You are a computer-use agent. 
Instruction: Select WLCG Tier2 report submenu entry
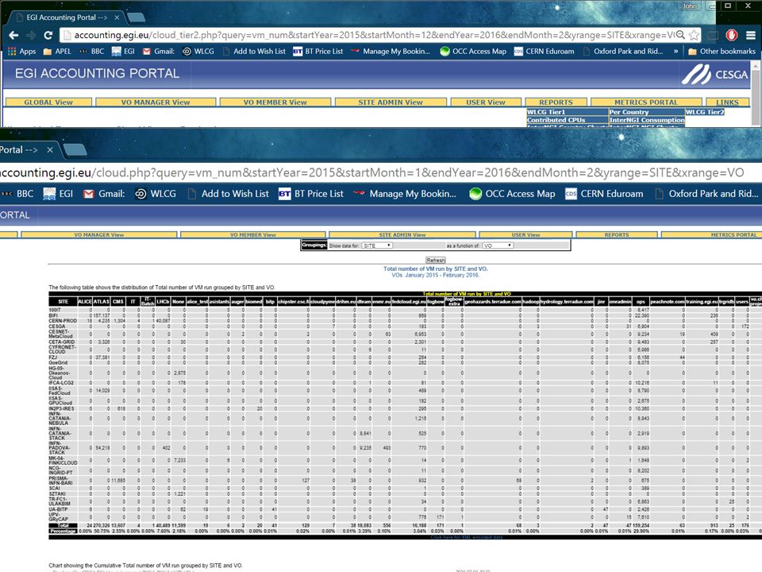(705, 112)
